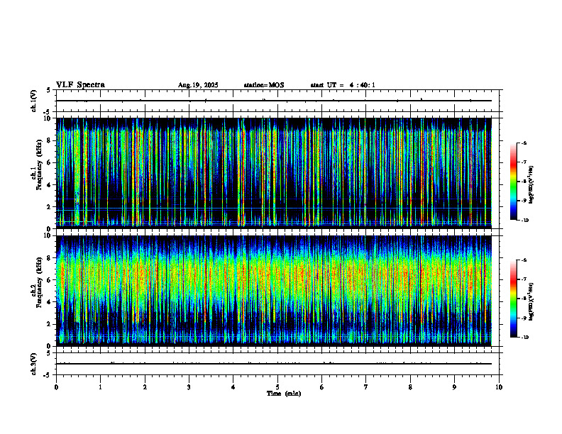Click the "ch.3(V)" axis label
Image resolution: width=562 pixels, height=434 pixels.
tap(34, 365)
